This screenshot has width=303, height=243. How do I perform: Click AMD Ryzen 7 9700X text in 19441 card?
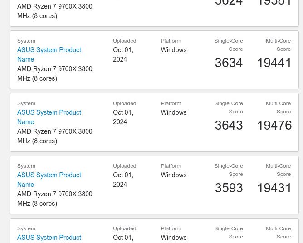coord(55,73)
